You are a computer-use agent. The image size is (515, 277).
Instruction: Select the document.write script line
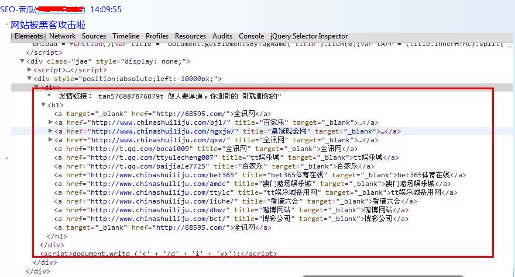click(159, 254)
